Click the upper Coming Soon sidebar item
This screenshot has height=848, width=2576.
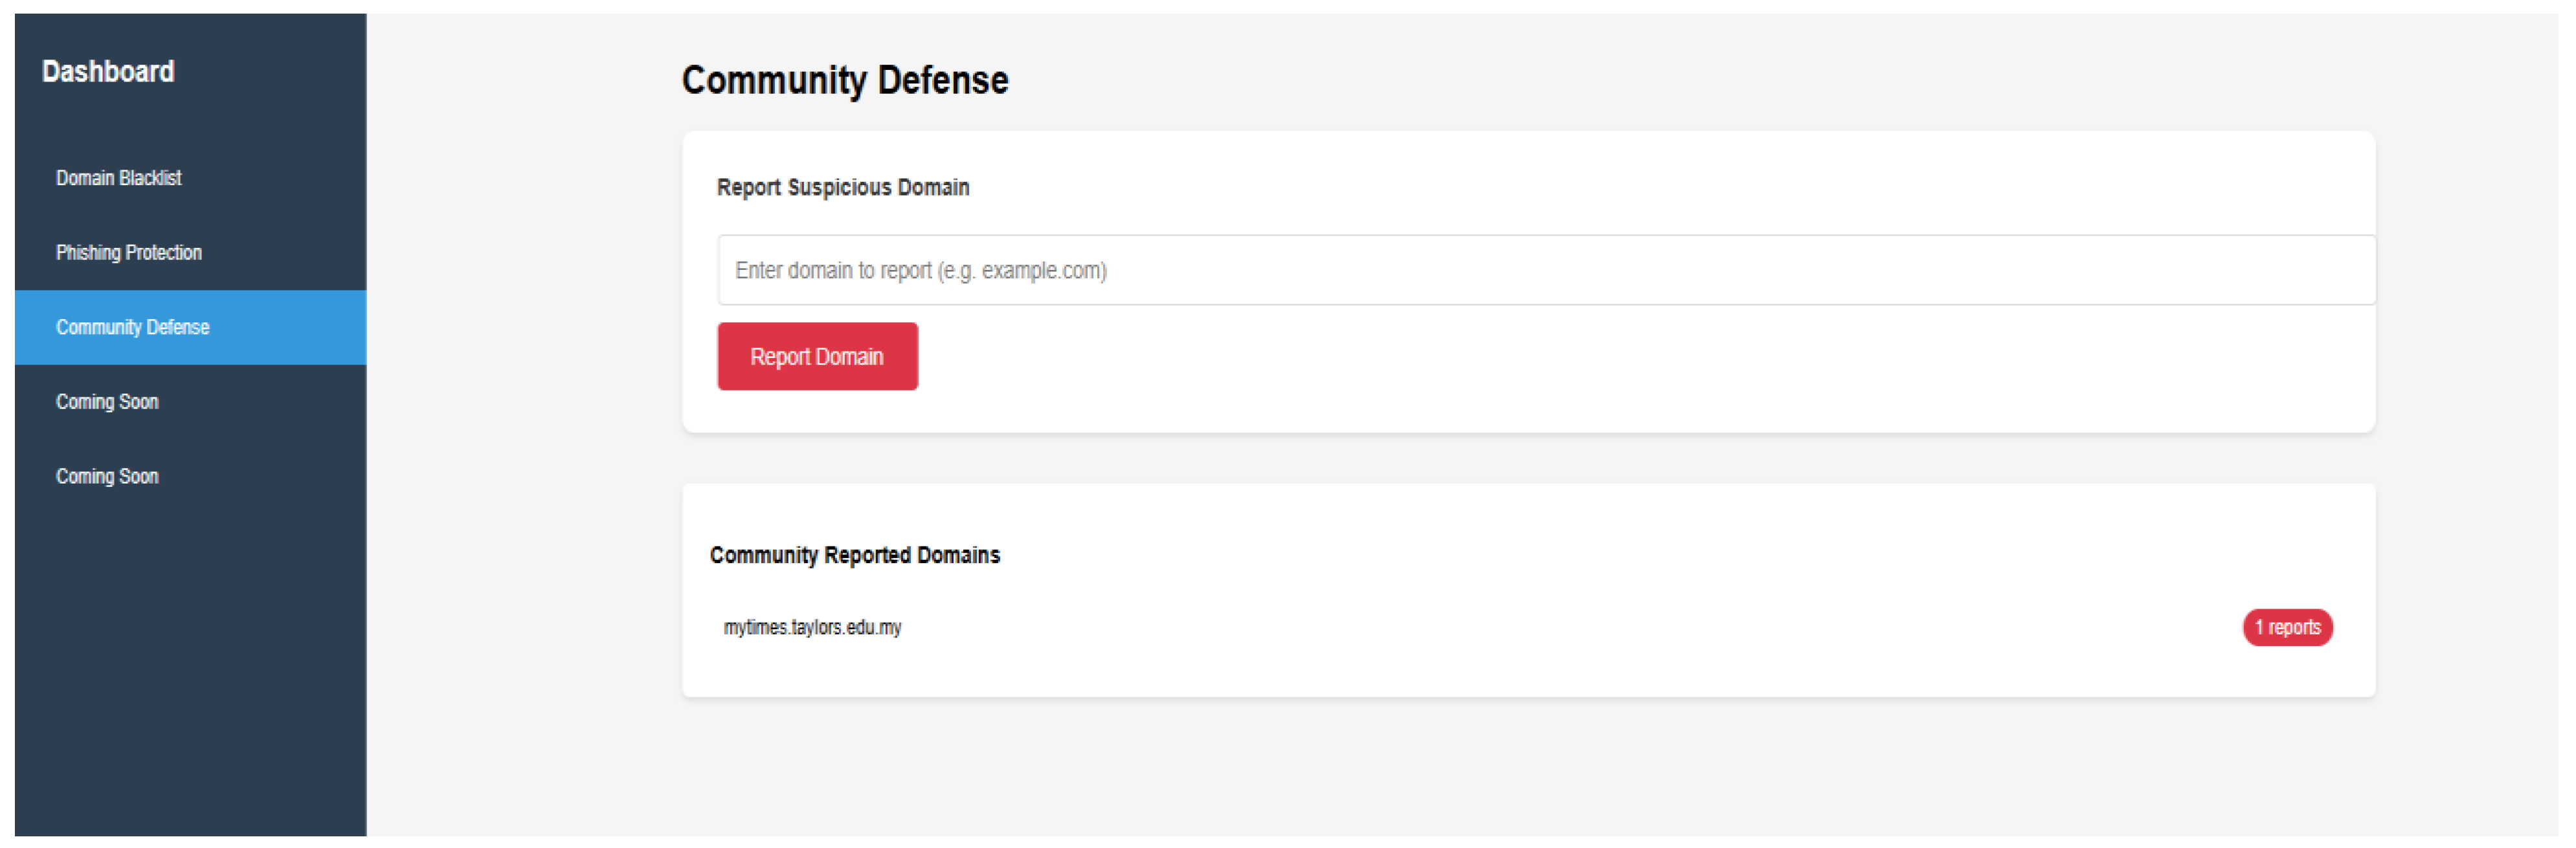pos(107,402)
